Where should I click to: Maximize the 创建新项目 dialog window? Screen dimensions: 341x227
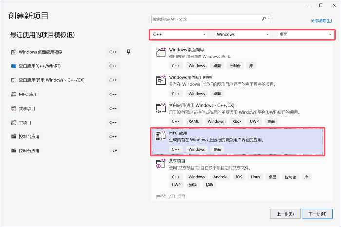(321, 5)
